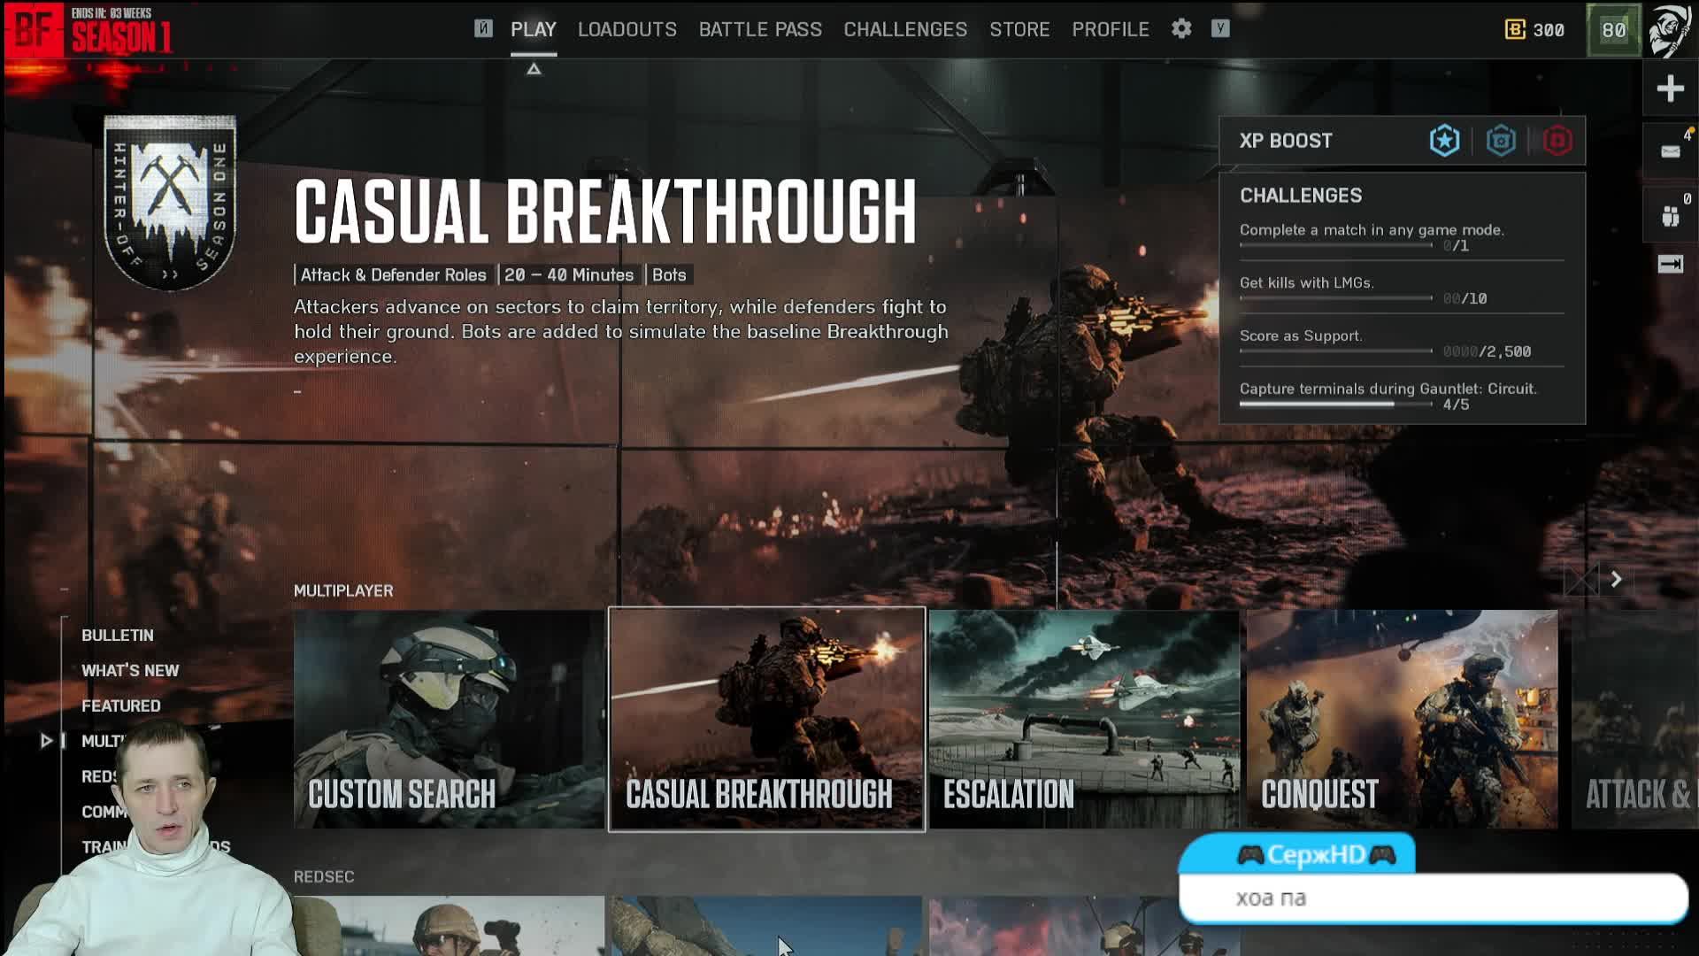Expand the Multiplayer sidebar arrow
Image resolution: width=1699 pixels, height=956 pixels.
(46, 741)
